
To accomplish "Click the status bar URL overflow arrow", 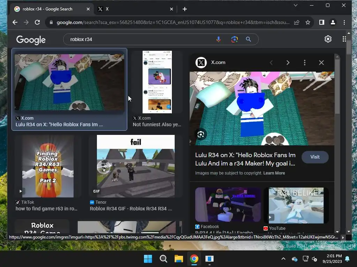I will 343,237.
